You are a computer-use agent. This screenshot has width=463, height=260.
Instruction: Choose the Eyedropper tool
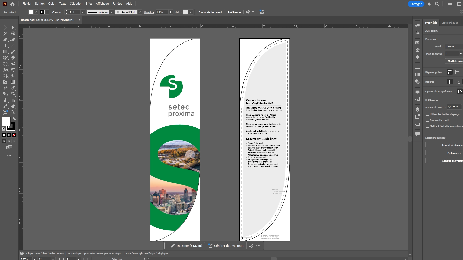pyautogui.click(x=13, y=88)
